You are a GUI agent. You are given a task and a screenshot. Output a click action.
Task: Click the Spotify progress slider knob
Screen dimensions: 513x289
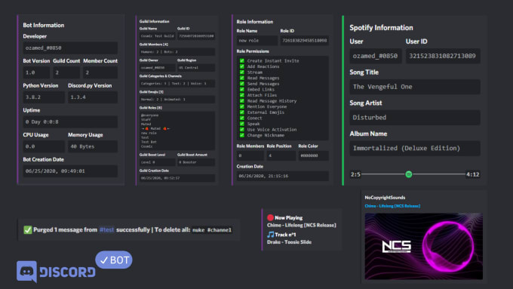(409, 174)
